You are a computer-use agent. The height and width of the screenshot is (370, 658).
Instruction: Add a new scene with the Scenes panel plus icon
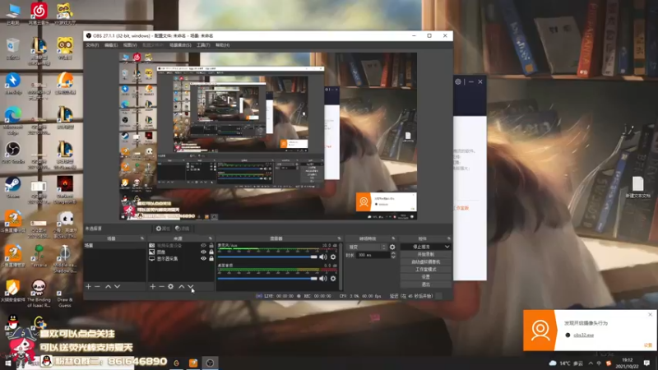pos(88,286)
